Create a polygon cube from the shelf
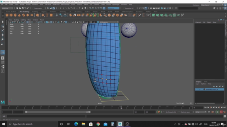Viewport: 227px width, 127px height. click(11, 15)
